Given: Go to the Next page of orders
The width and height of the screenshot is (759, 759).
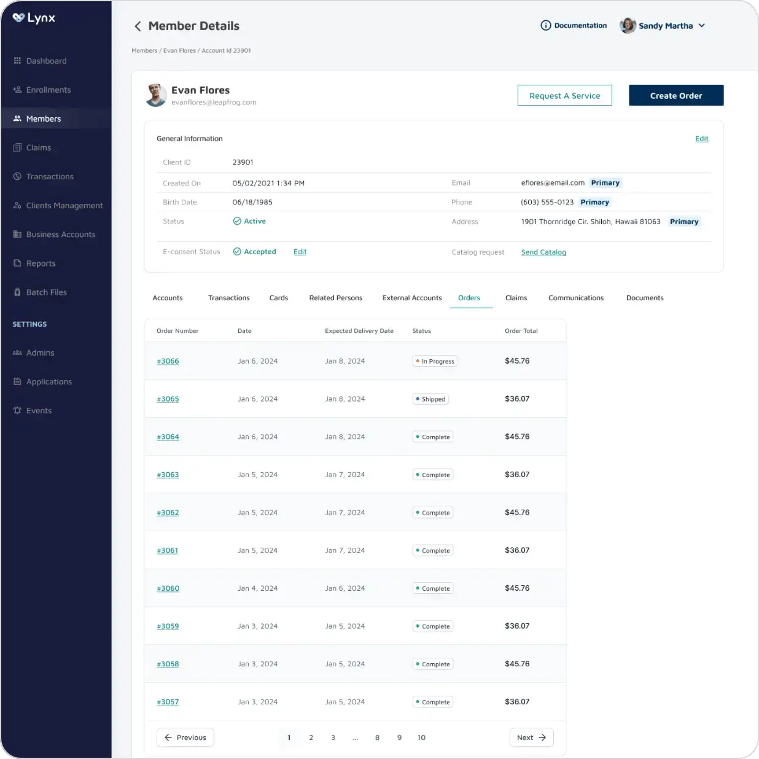Looking at the screenshot, I should (x=531, y=738).
